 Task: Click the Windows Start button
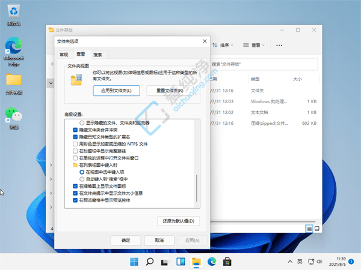tap(134, 262)
